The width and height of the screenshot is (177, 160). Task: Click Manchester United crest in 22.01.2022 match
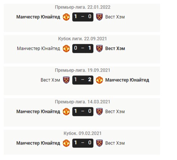tap(66, 17)
